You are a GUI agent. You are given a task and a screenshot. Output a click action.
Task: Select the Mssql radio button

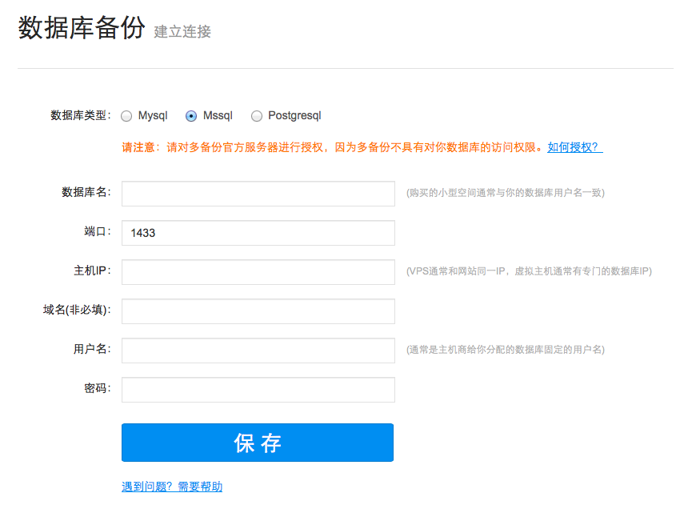coord(190,116)
